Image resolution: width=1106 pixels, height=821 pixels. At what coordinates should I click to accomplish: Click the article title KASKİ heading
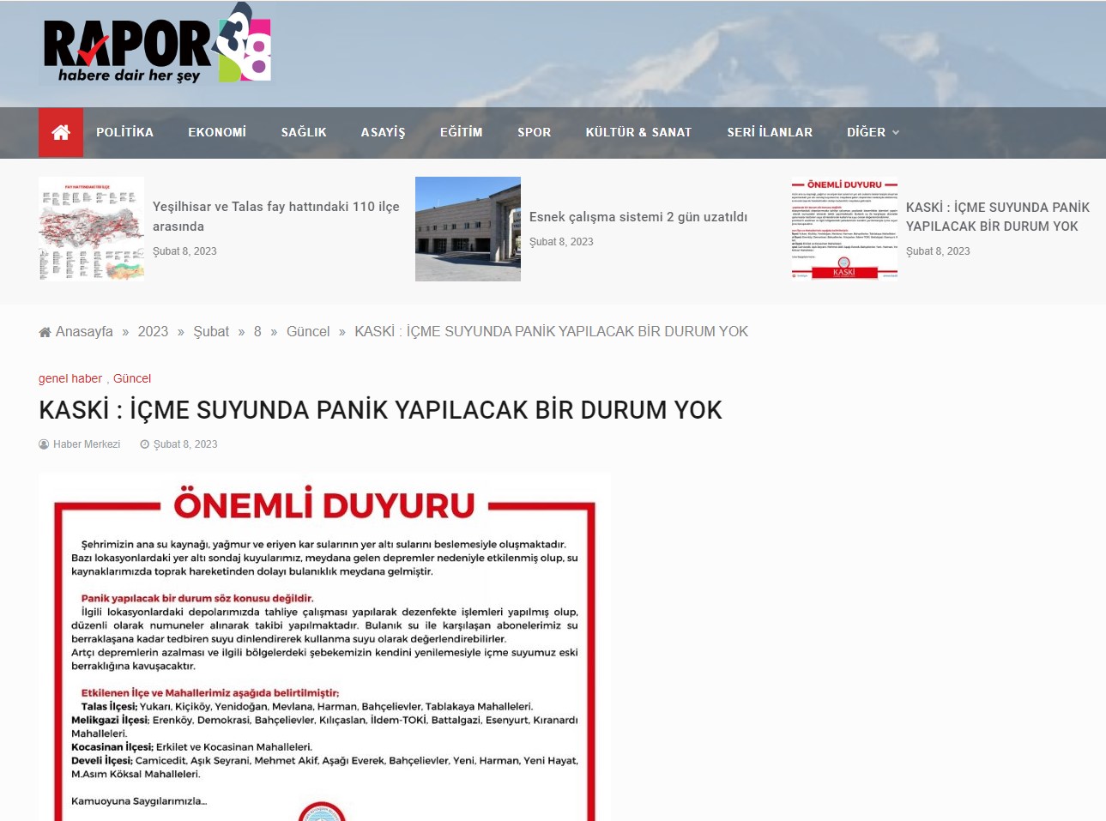pos(380,410)
